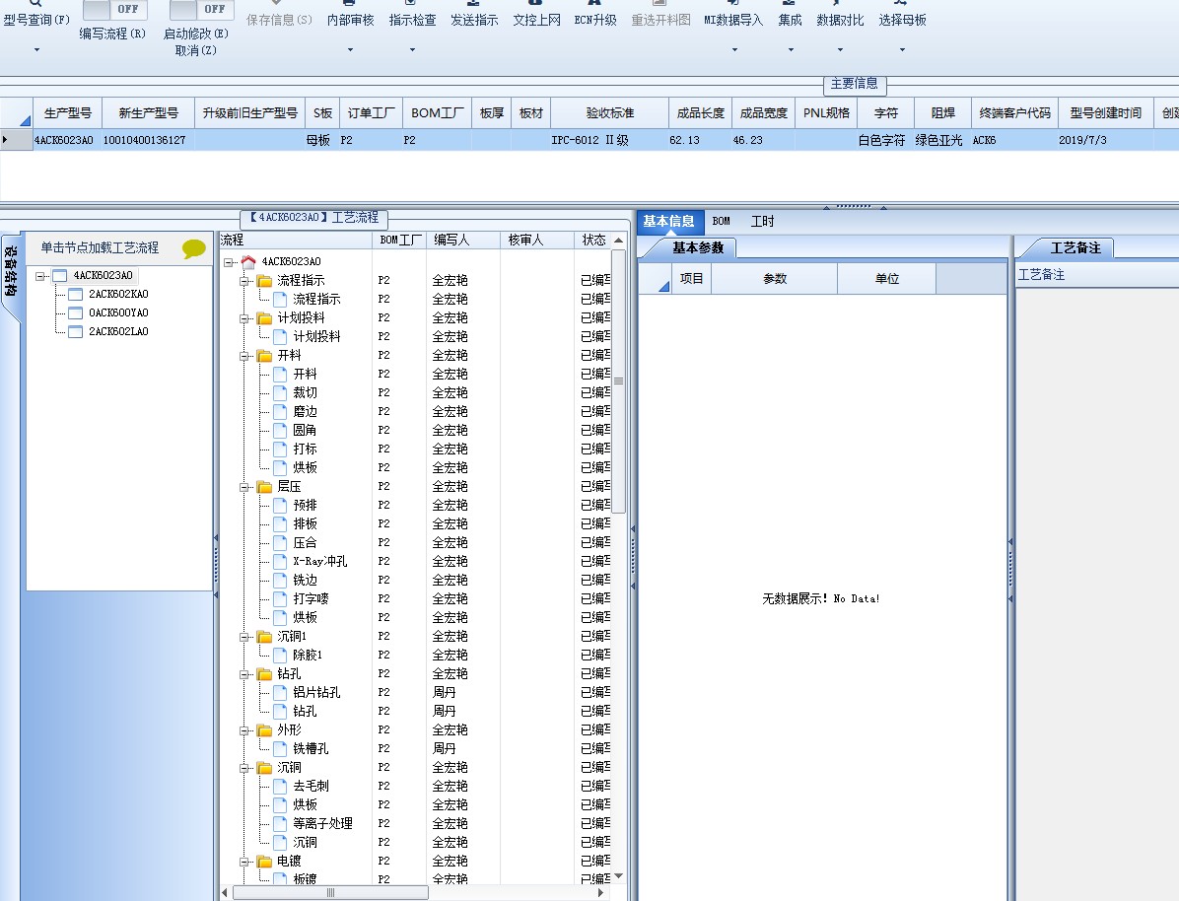Open the 设备结构 vertical side tab
The width and height of the screenshot is (1179, 901).
(11, 272)
